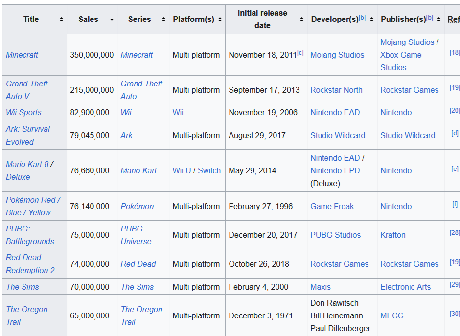460x336 pixels.
Task: Open Nintendo EAD in Wii Sports row
Action: pos(335,113)
